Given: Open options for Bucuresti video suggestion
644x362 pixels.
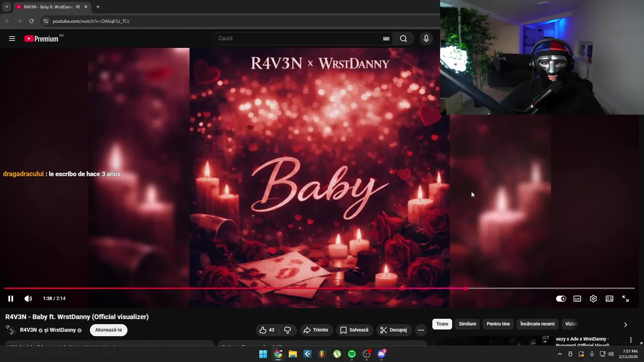Looking at the screenshot, I should tap(630, 340).
